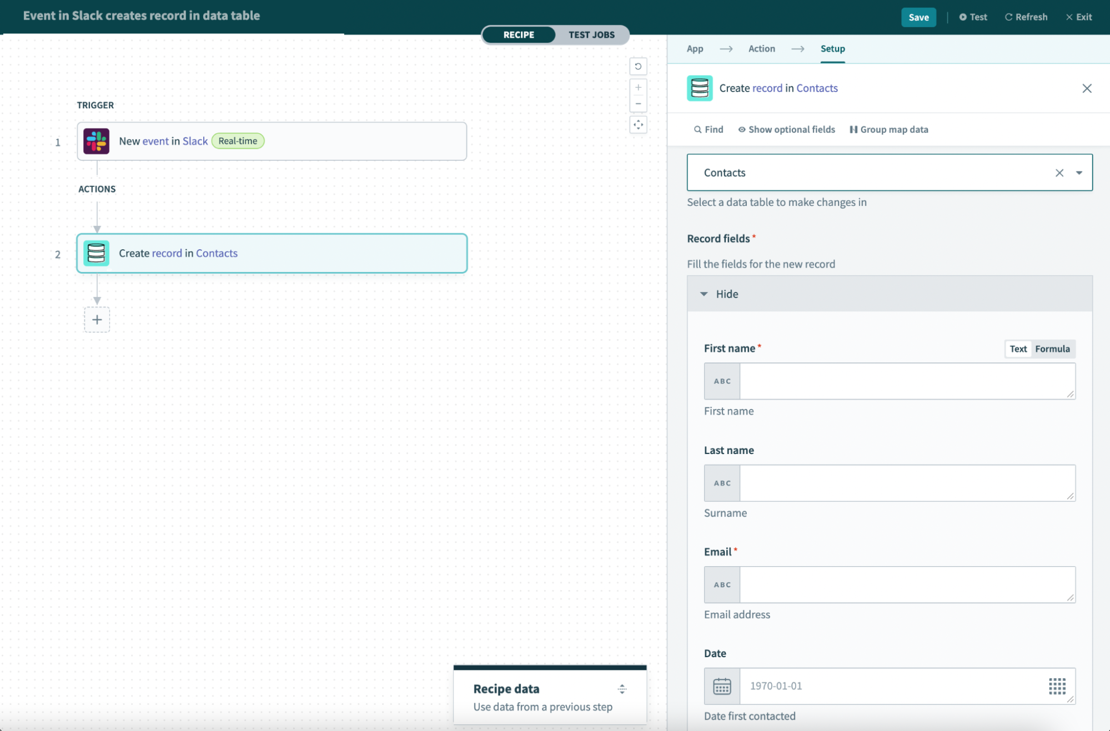The width and height of the screenshot is (1110, 731).
Task: Open the Contacts data table dropdown arrow
Action: coord(1078,173)
